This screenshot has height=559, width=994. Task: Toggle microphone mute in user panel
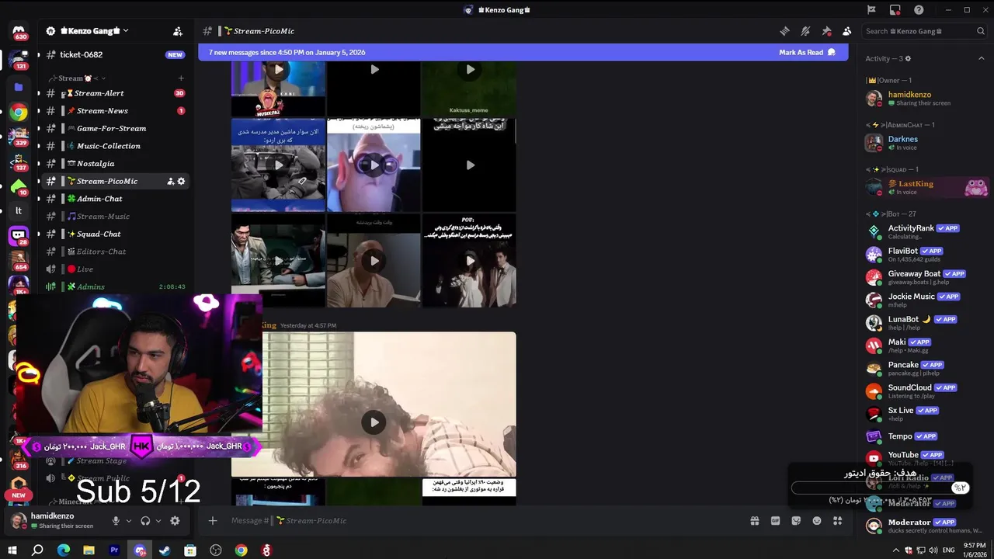pyautogui.click(x=116, y=521)
